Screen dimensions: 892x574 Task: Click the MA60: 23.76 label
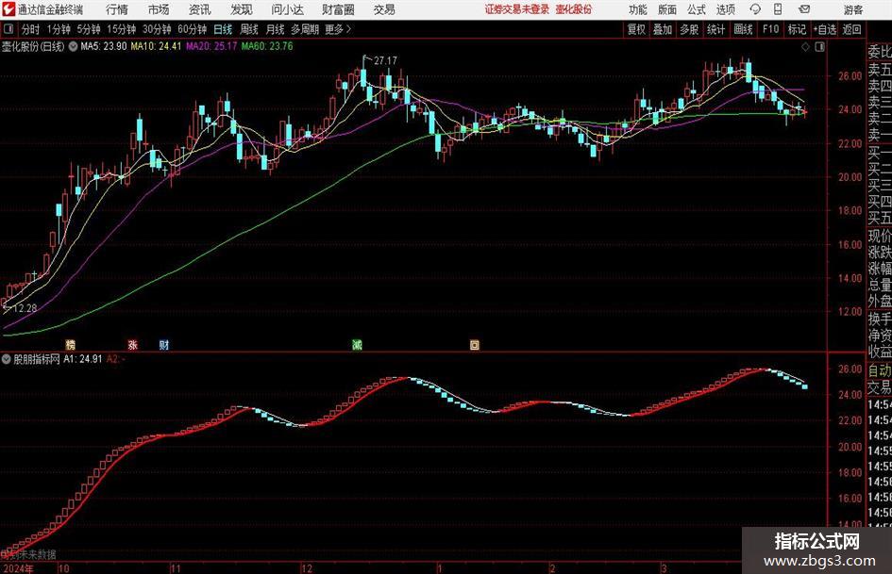[267, 46]
